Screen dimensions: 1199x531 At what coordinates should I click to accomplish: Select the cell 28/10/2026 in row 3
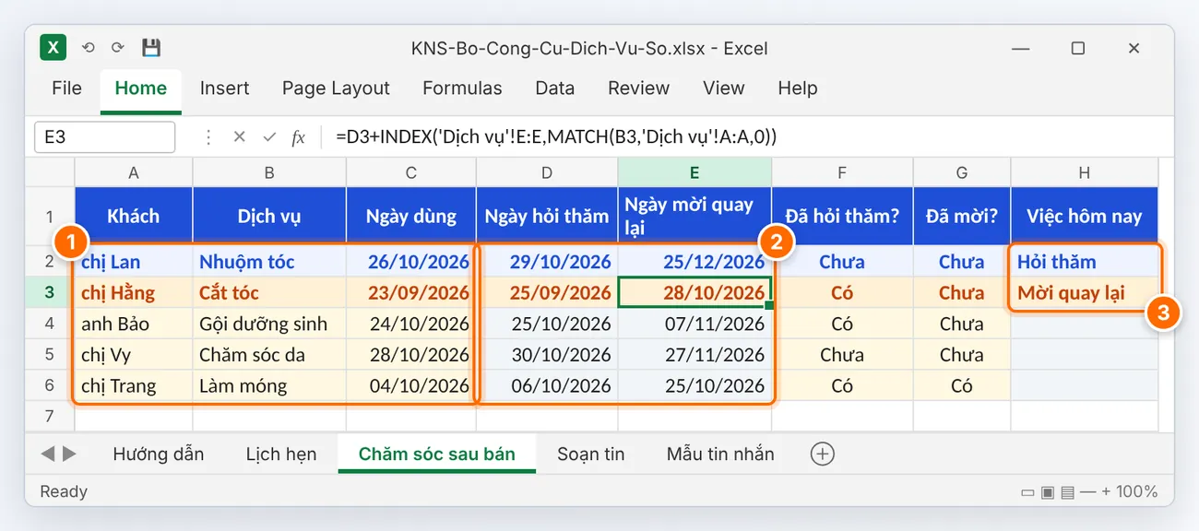click(x=694, y=292)
